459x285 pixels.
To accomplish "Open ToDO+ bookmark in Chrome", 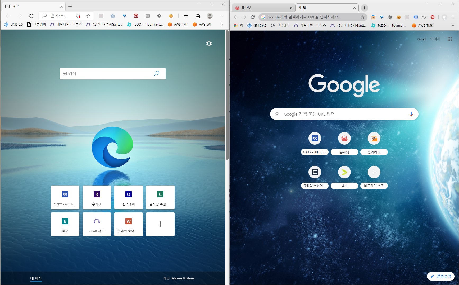I will coord(389,26).
